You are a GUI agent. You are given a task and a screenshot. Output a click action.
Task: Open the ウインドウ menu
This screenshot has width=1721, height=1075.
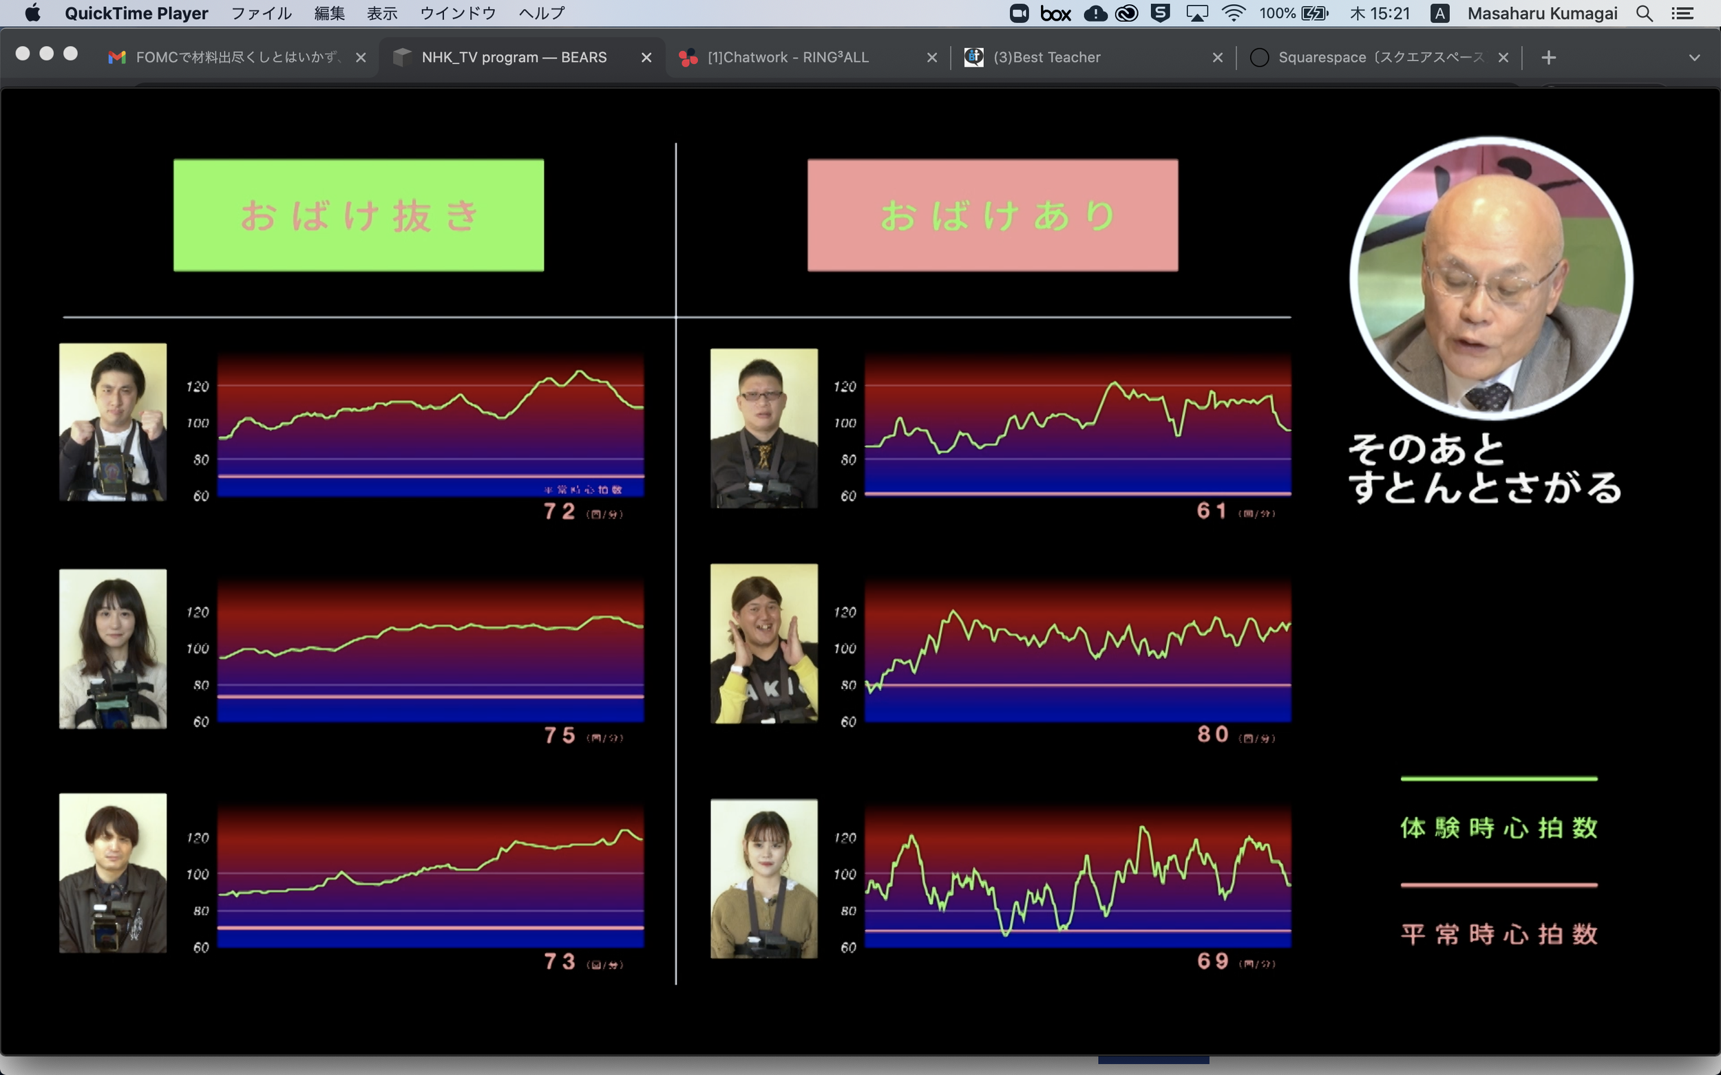point(458,14)
